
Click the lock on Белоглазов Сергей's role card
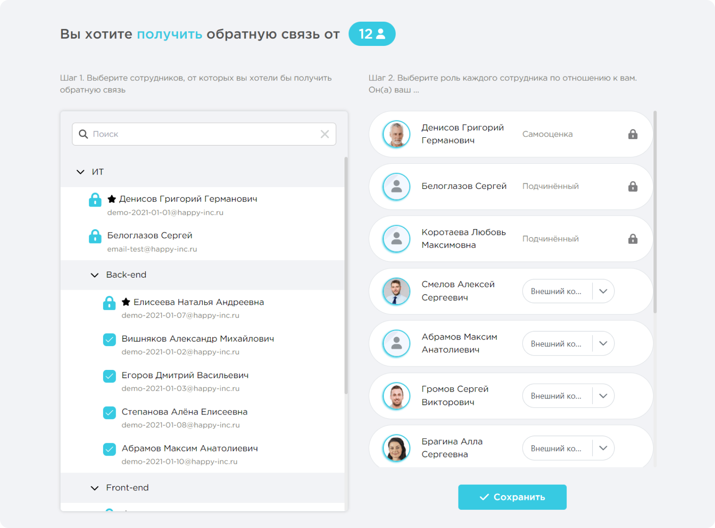click(x=633, y=186)
